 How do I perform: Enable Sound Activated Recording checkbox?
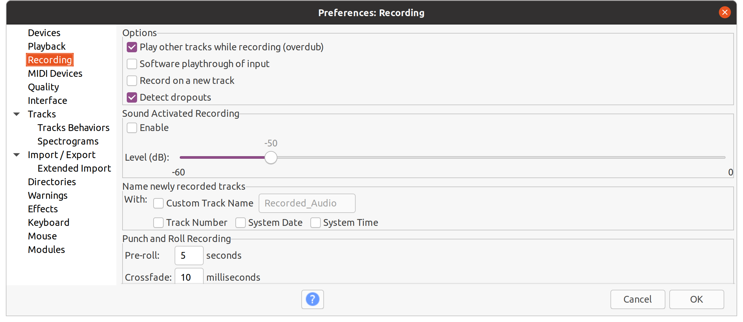click(132, 128)
